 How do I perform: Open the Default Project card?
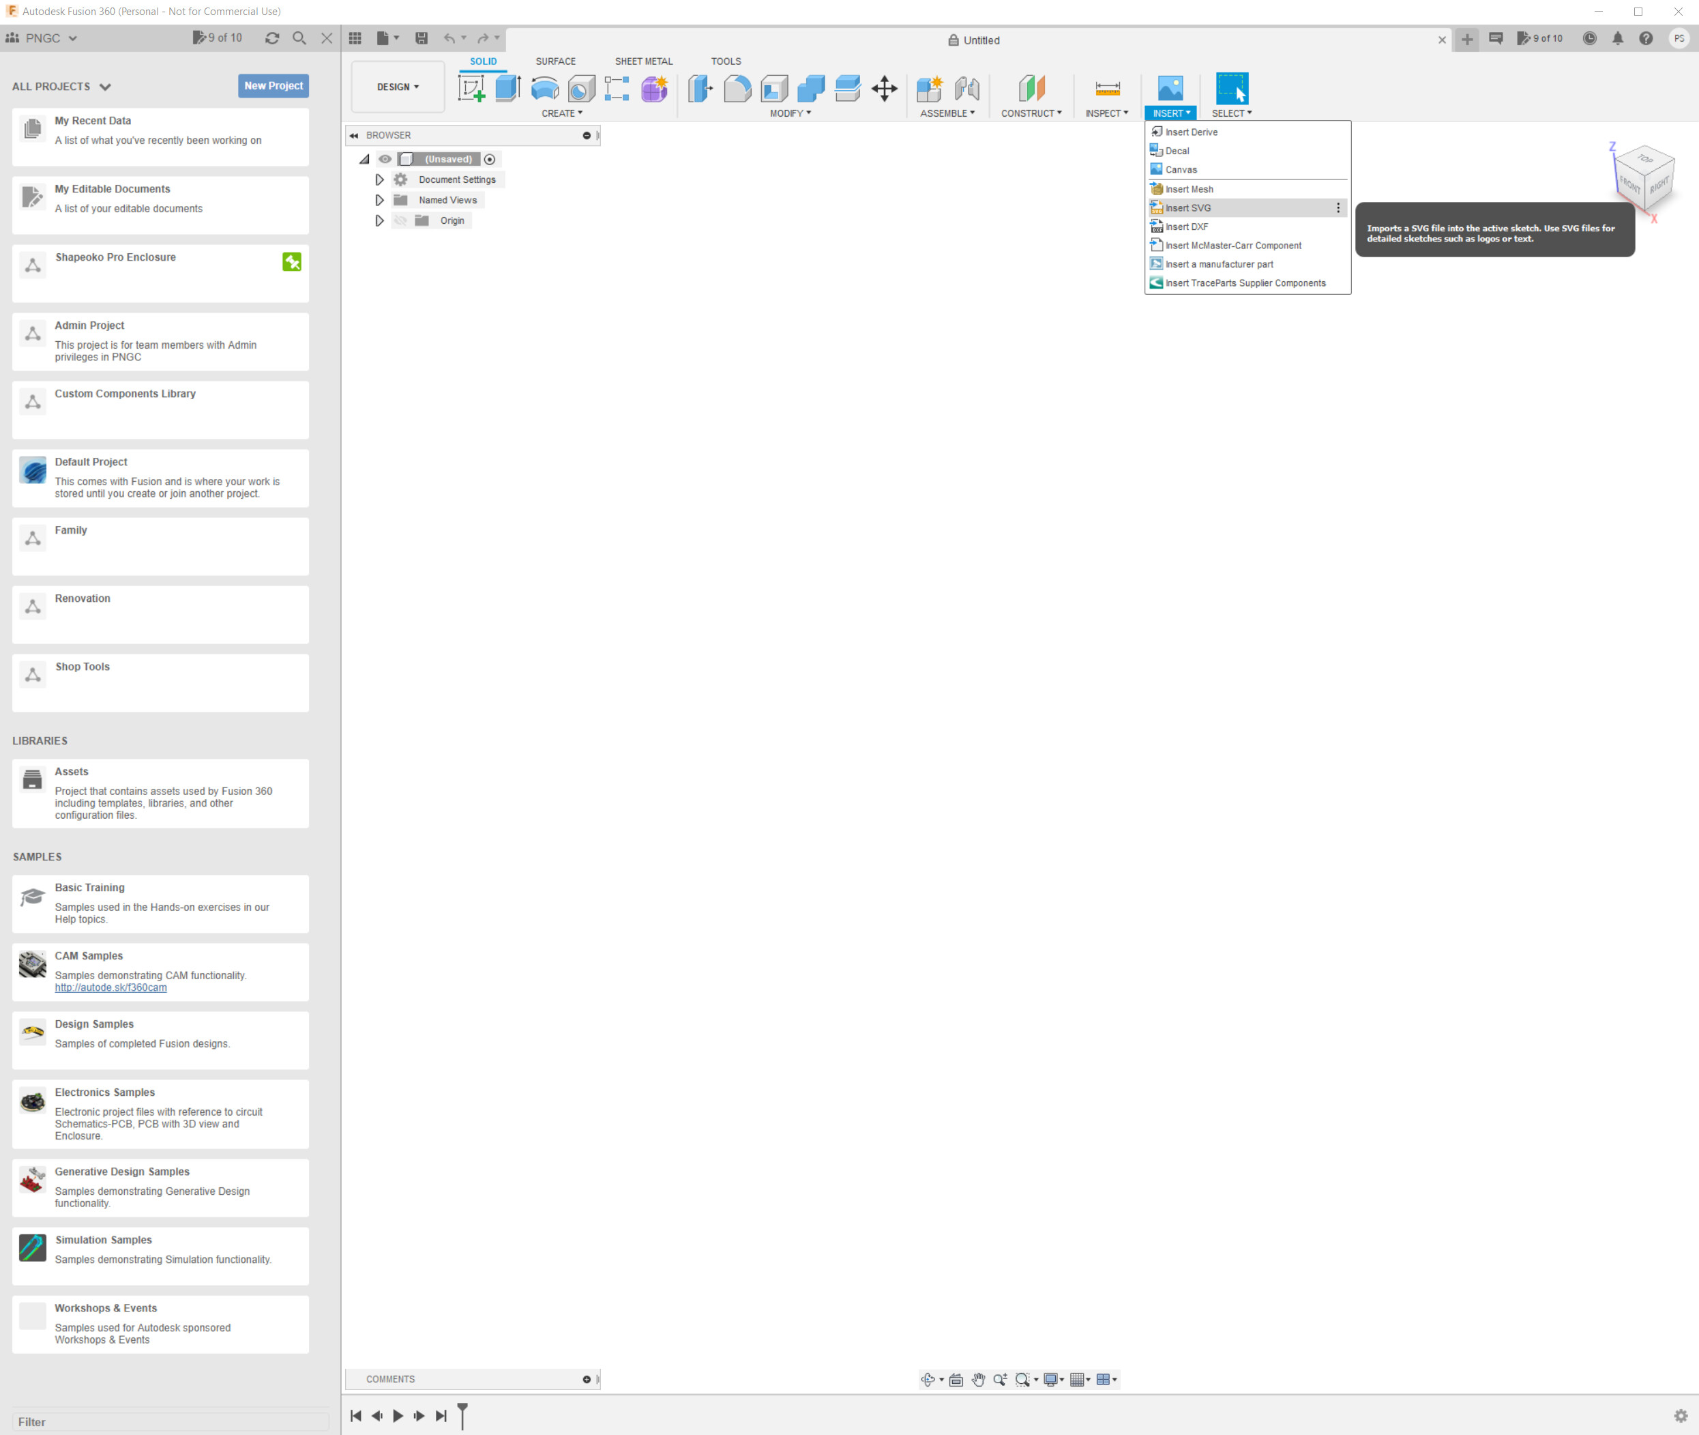point(160,478)
